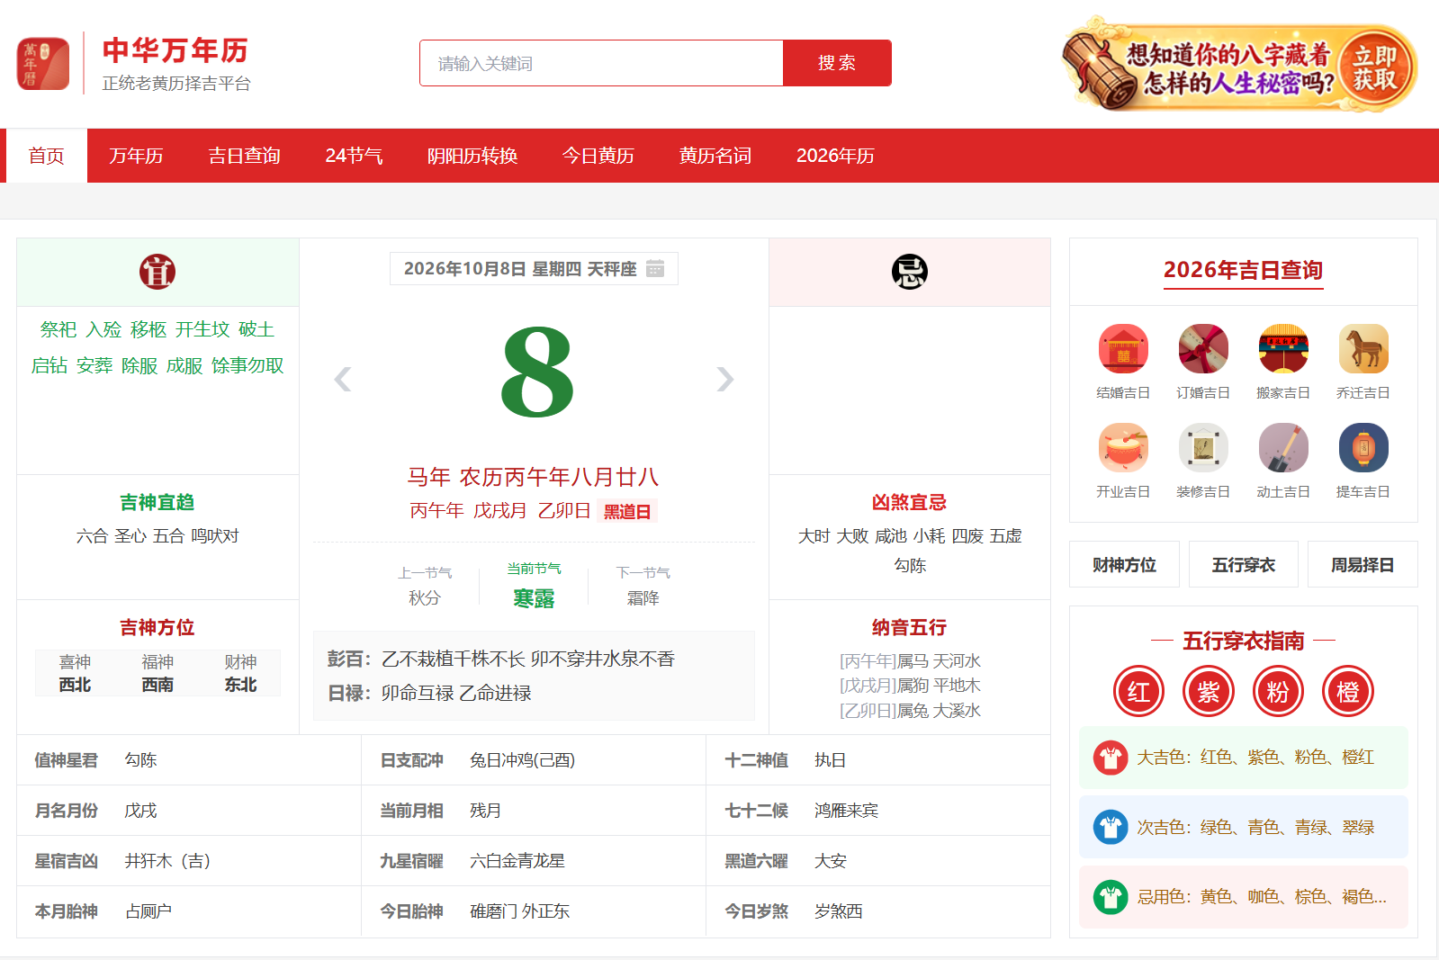This screenshot has height=960, width=1439.
Task: Open the 吉日查询 menu item
Action: coord(244,156)
